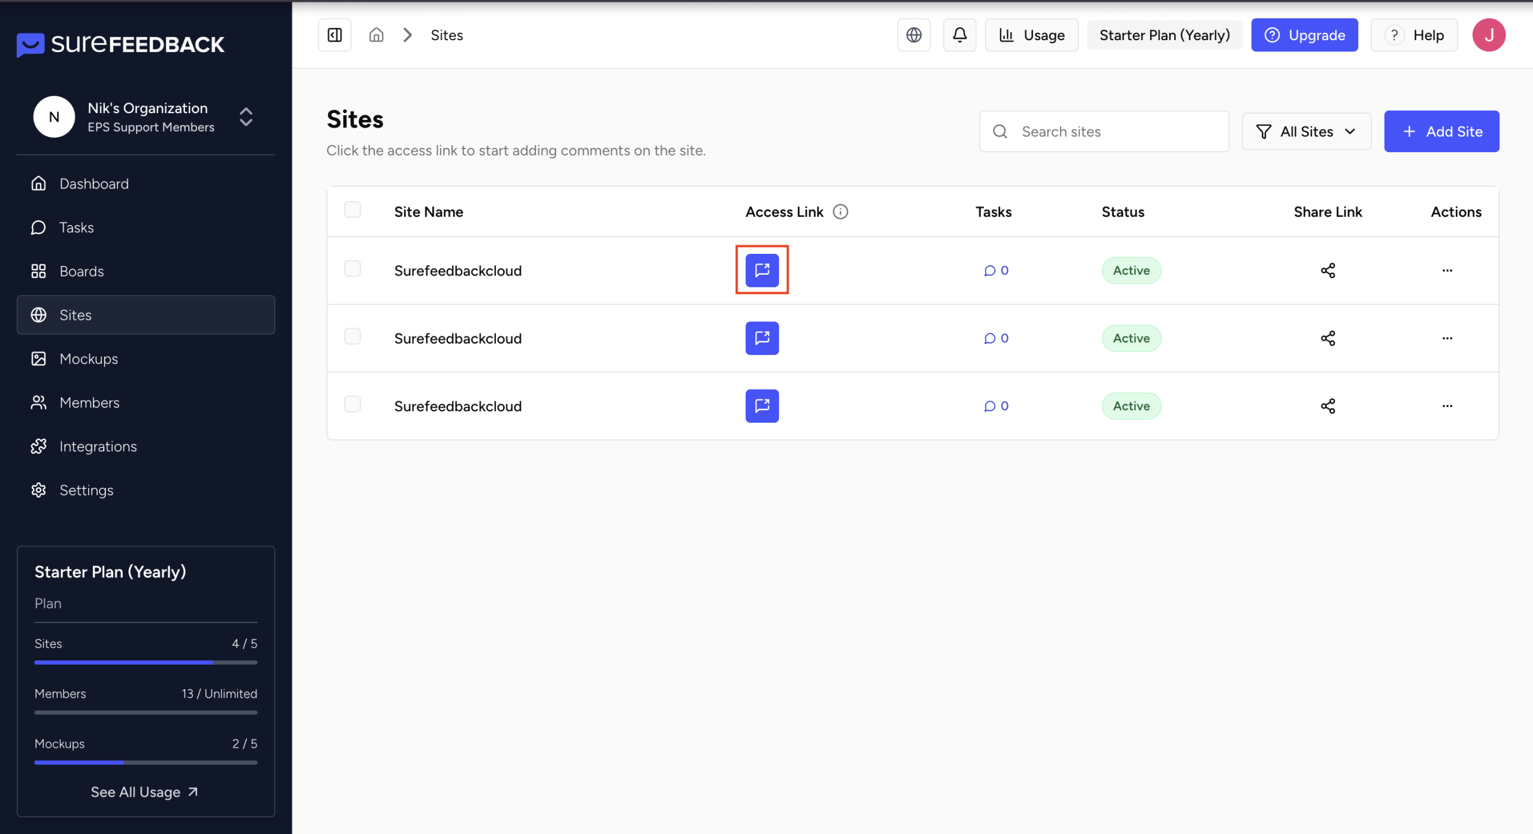Screen dimensions: 1533x834
Task: Open the notifications bell
Action: point(959,35)
